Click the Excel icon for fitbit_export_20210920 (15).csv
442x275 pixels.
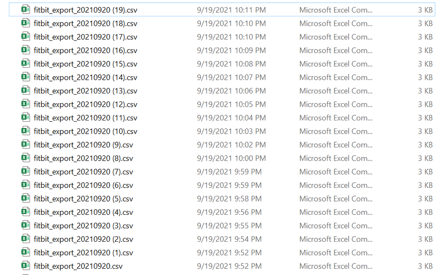26,63
